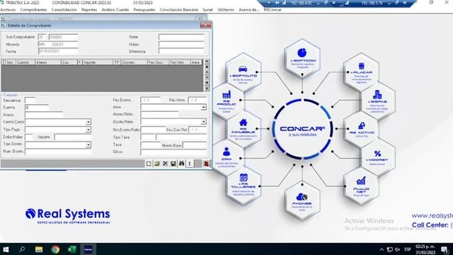The image size is (453, 255).
Task: Click the Softcom hexagon icon
Action: 302,59
